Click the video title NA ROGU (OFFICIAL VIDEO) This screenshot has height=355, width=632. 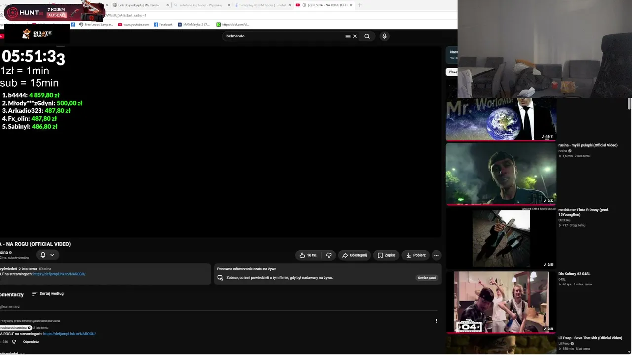click(x=36, y=244)
